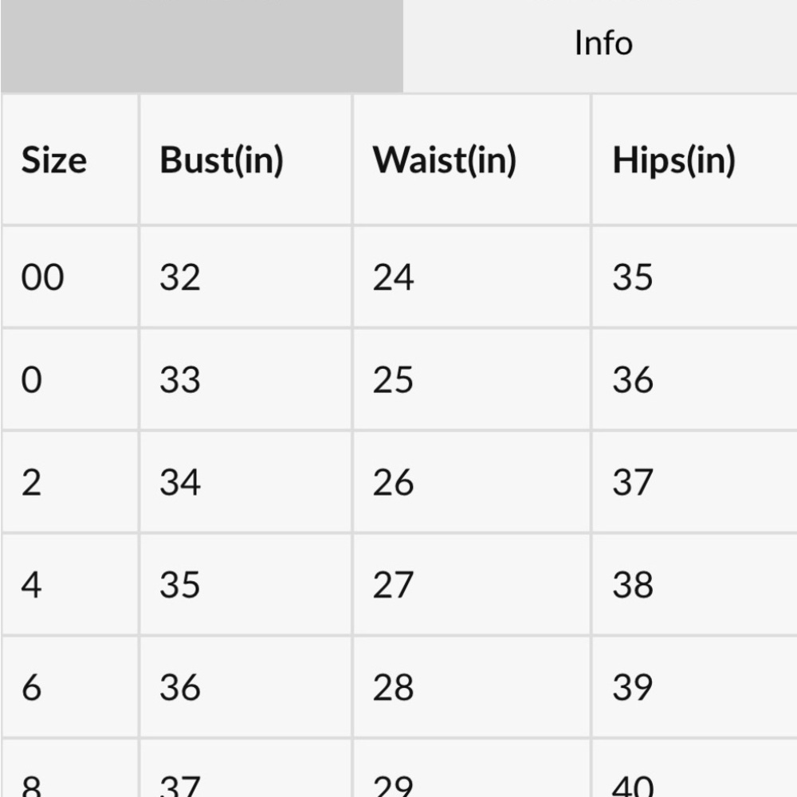
Task: Choose size 00 in the table
Action: [70, 277]
